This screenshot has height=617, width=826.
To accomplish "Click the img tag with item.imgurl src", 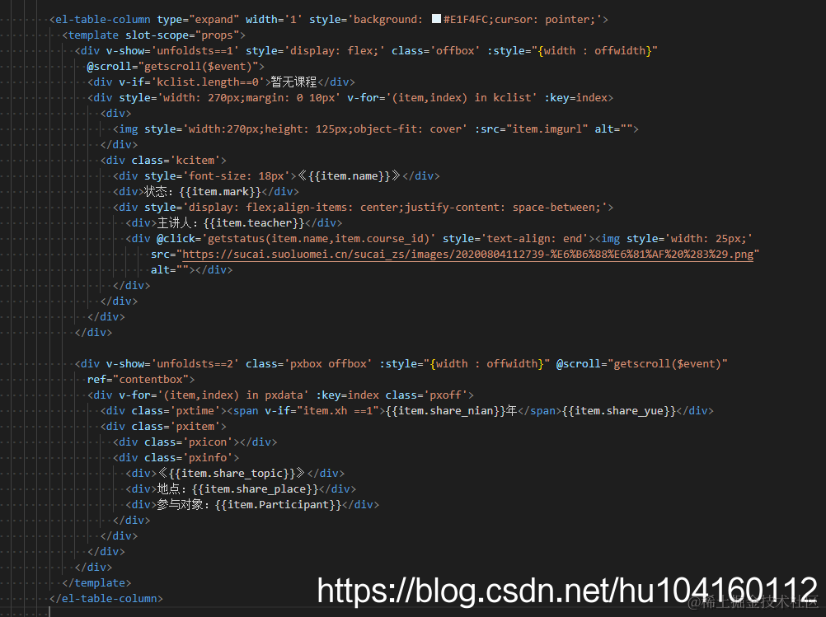I will coord(376,129).
